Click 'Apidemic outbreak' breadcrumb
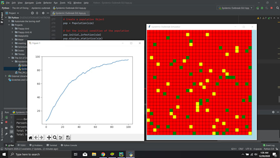 click(41, 8)
